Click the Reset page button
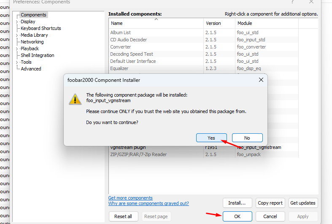332x224 pixels. (x=156, y=216)
